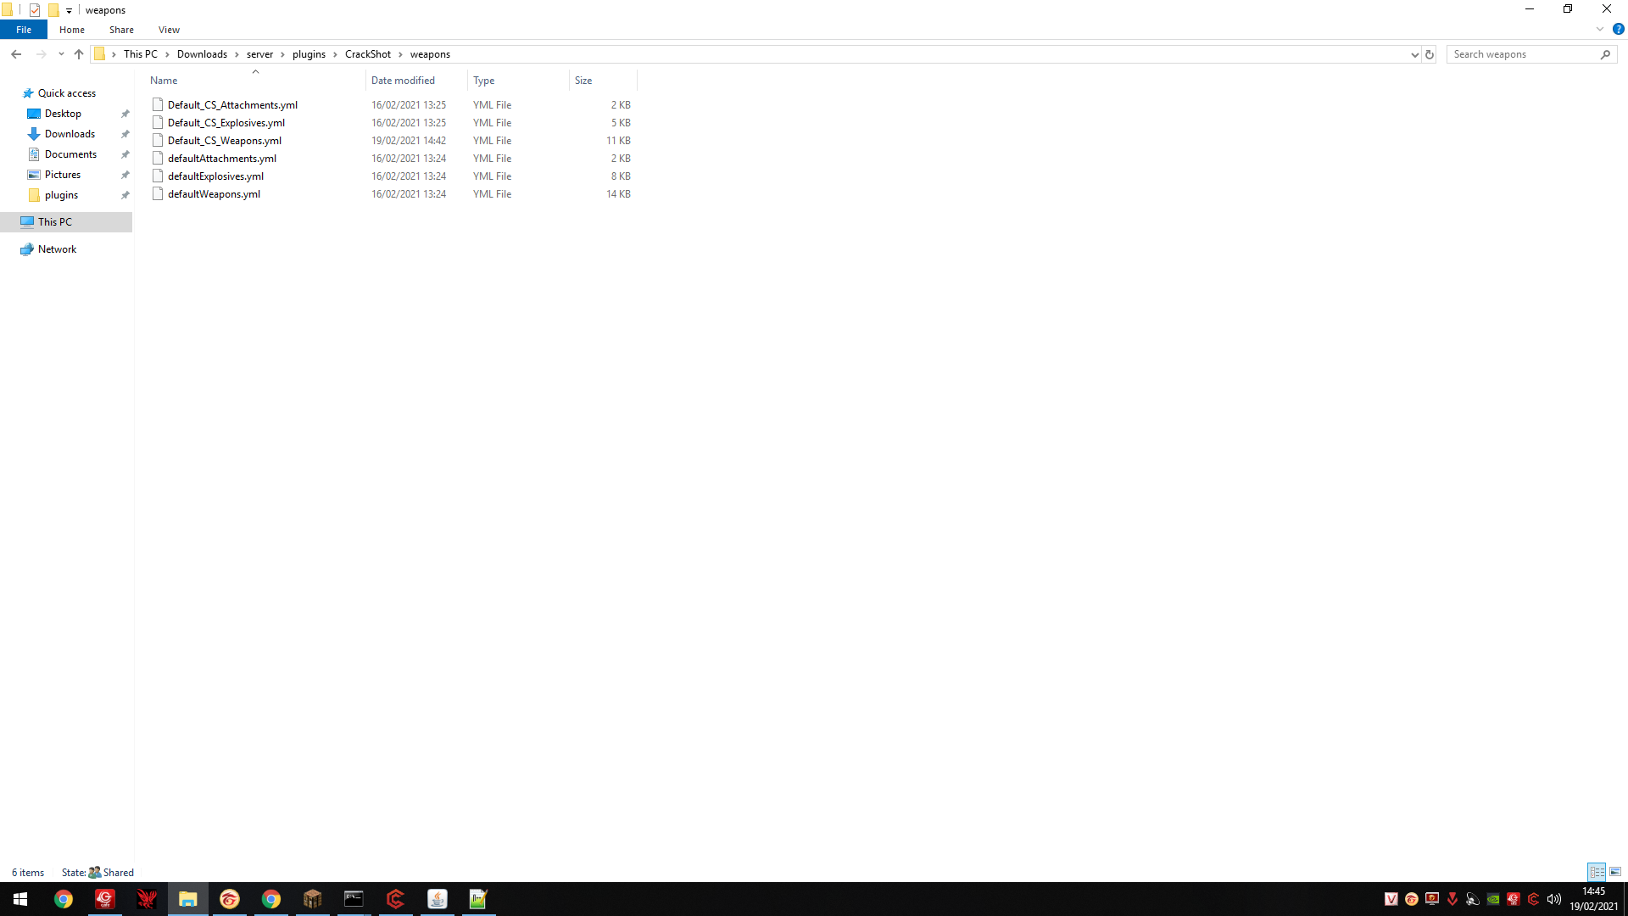Expand the ribbon chevron
This screenshot has width=1628, height=916.
pyautogui.click(x=1600, y=29)
